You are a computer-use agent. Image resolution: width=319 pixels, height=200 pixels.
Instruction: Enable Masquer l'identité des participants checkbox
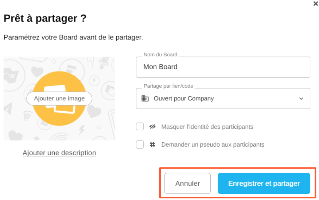140,127
